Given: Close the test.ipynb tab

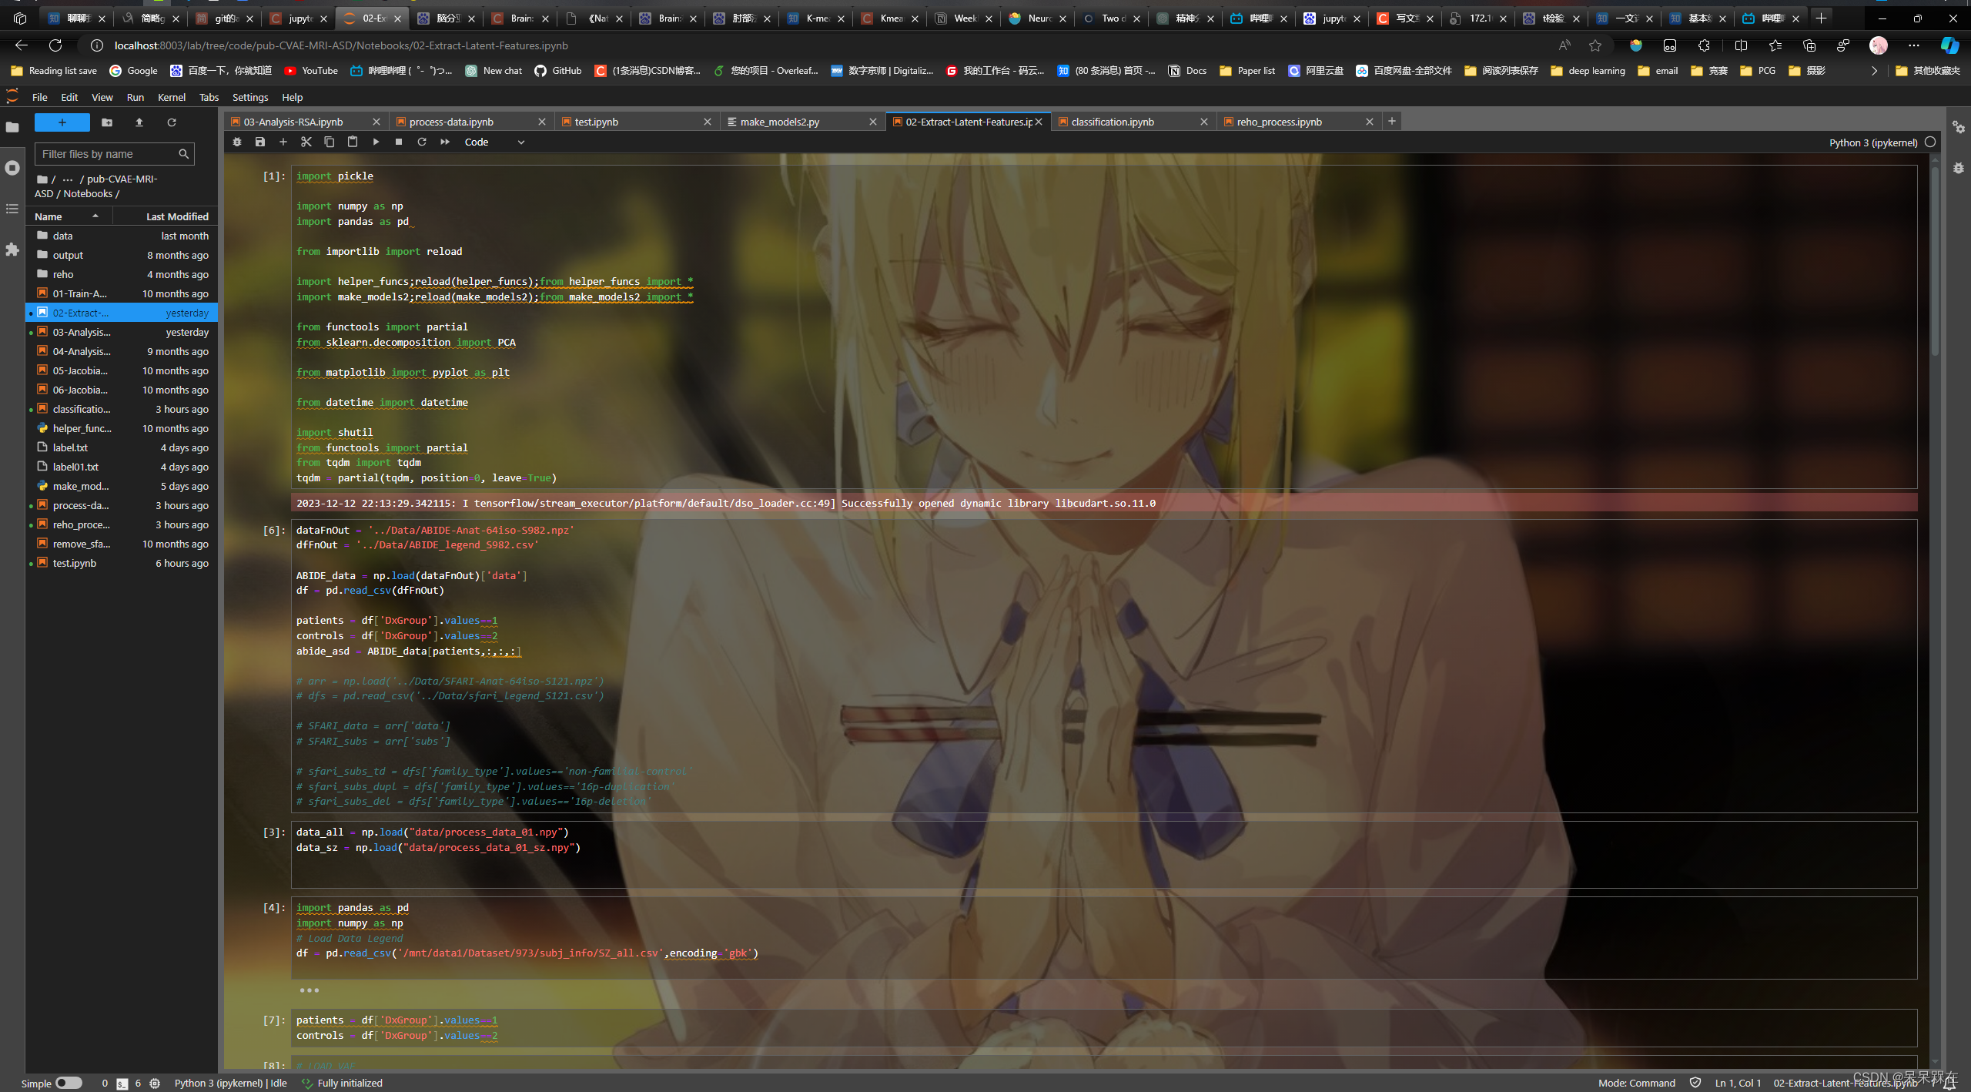Looking at the screenshot, I should click(x=708, y=122).
